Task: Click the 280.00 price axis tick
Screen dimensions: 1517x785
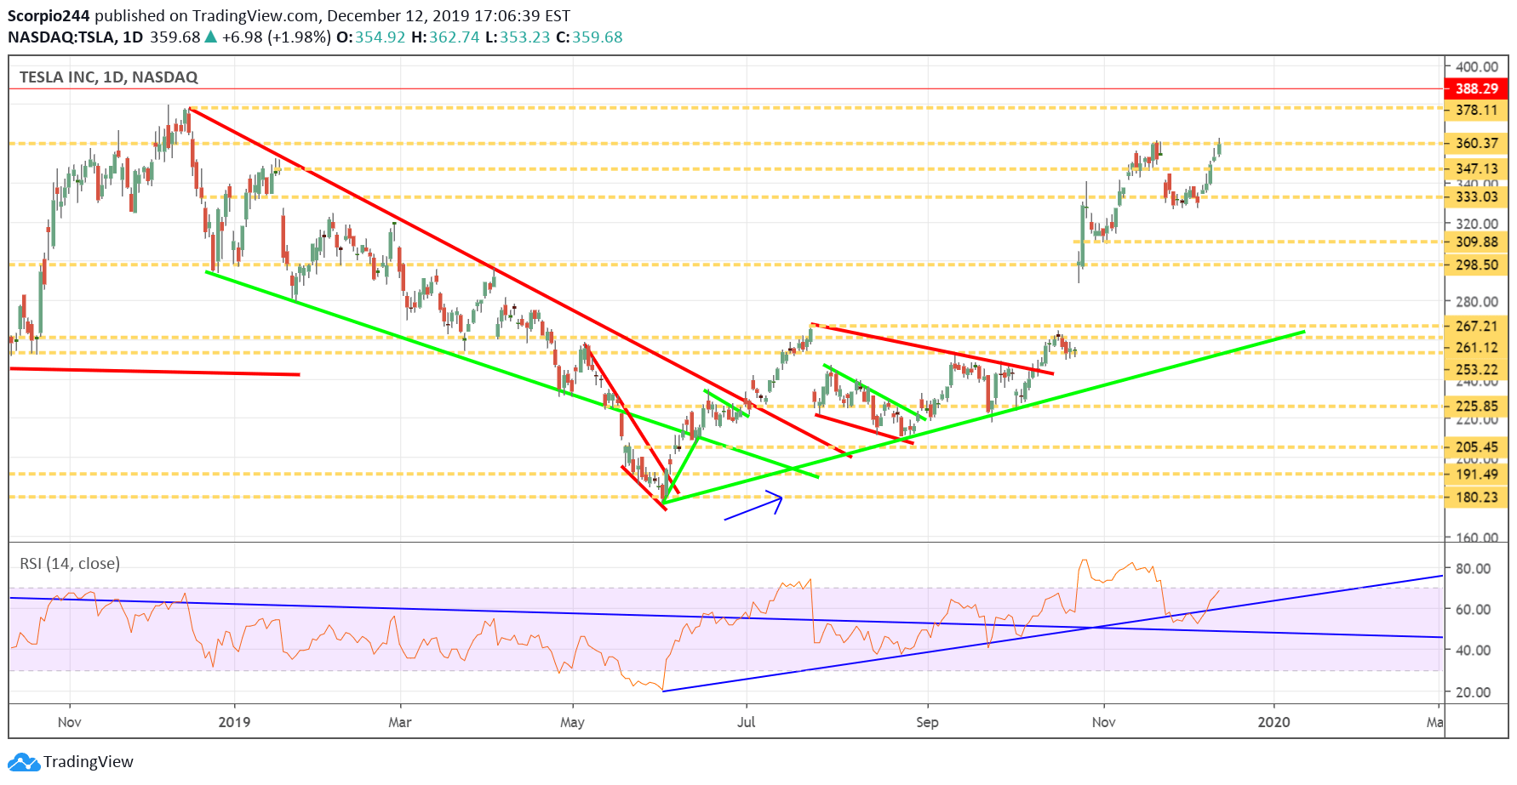Action: [1477, 302]
